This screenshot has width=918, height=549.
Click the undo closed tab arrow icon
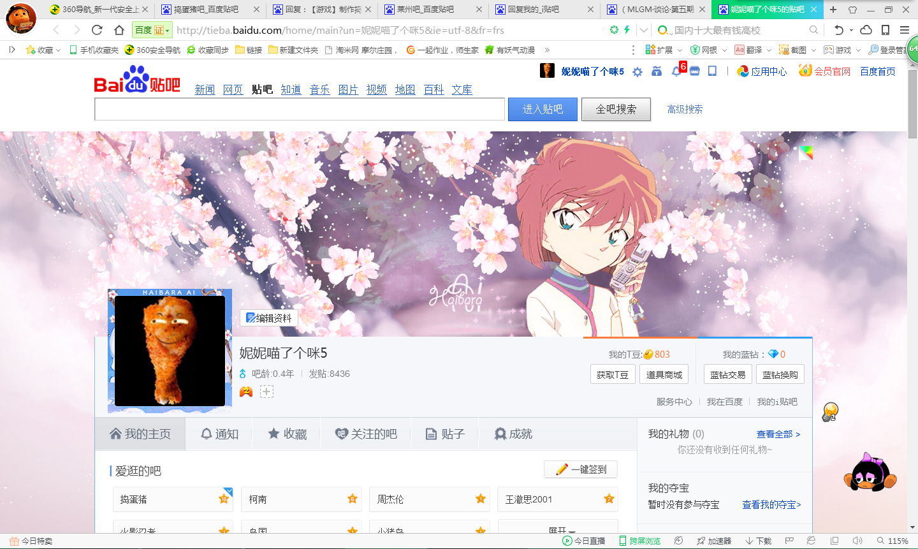(x=839, y=30)
